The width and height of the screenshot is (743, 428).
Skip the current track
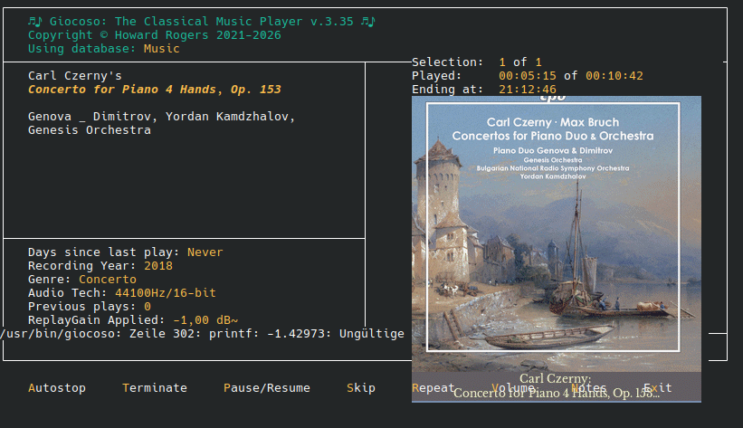tap(361, 388)
